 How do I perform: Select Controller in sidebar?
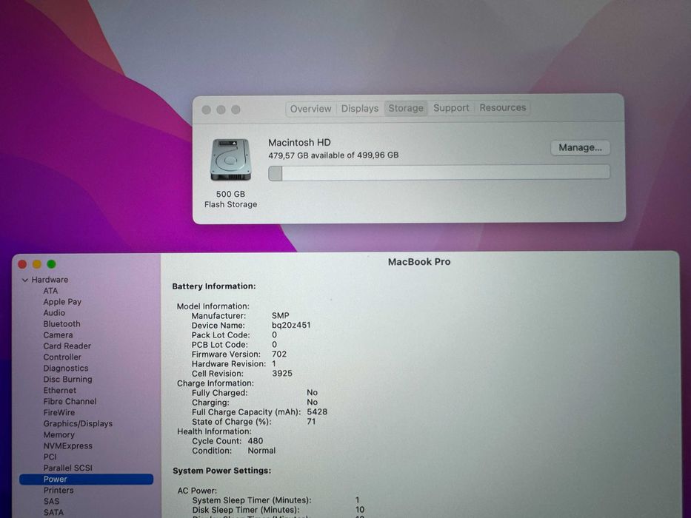62,357
